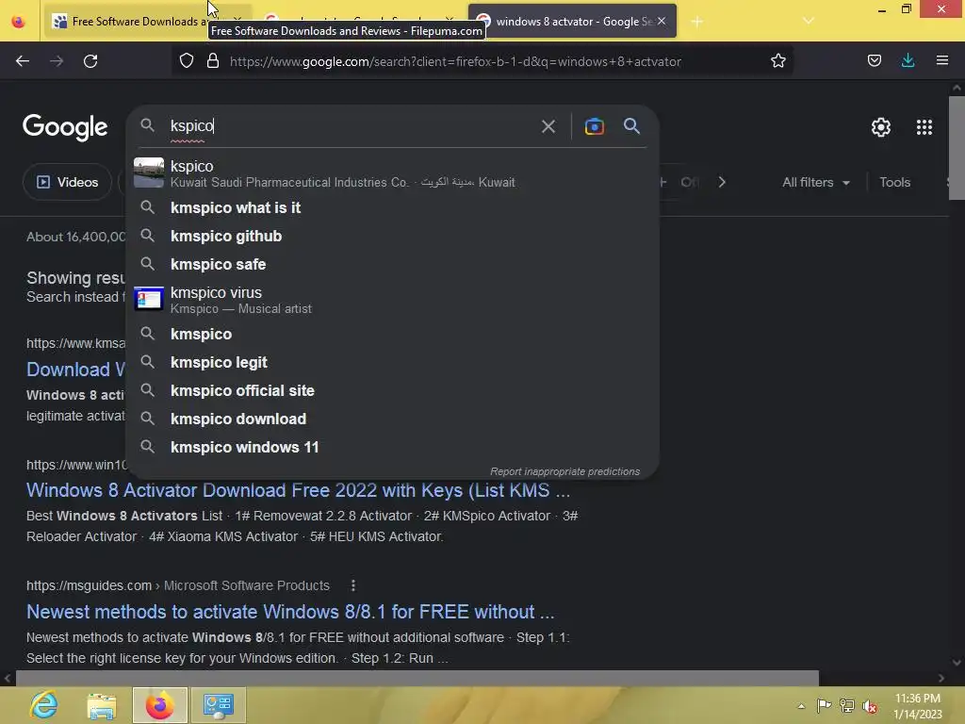
Task: Click the browser address bar URL
Action: click(x=455, y=61)
